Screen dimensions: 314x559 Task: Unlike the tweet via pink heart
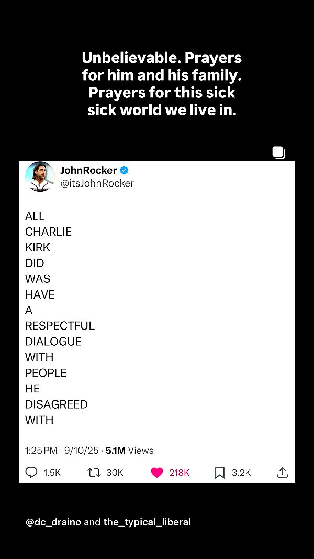157,473
